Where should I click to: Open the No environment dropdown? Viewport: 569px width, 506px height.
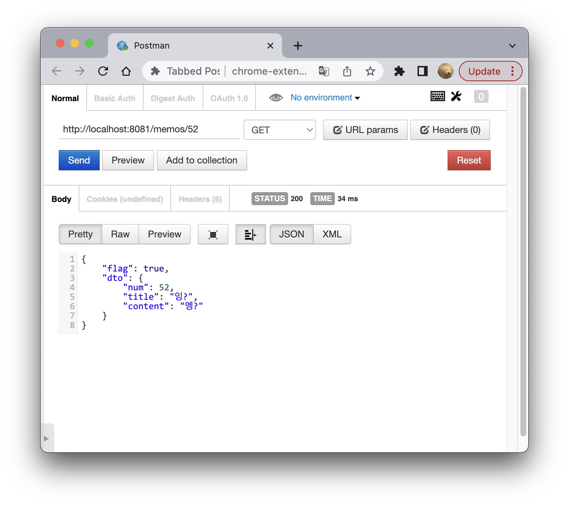(325, 98)
